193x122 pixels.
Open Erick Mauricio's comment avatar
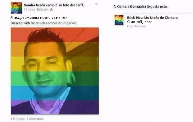click(119, 20)
